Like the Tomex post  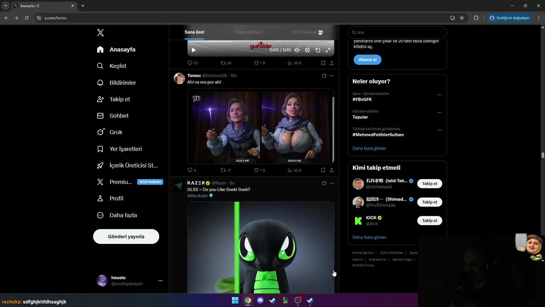coord(259,170)
